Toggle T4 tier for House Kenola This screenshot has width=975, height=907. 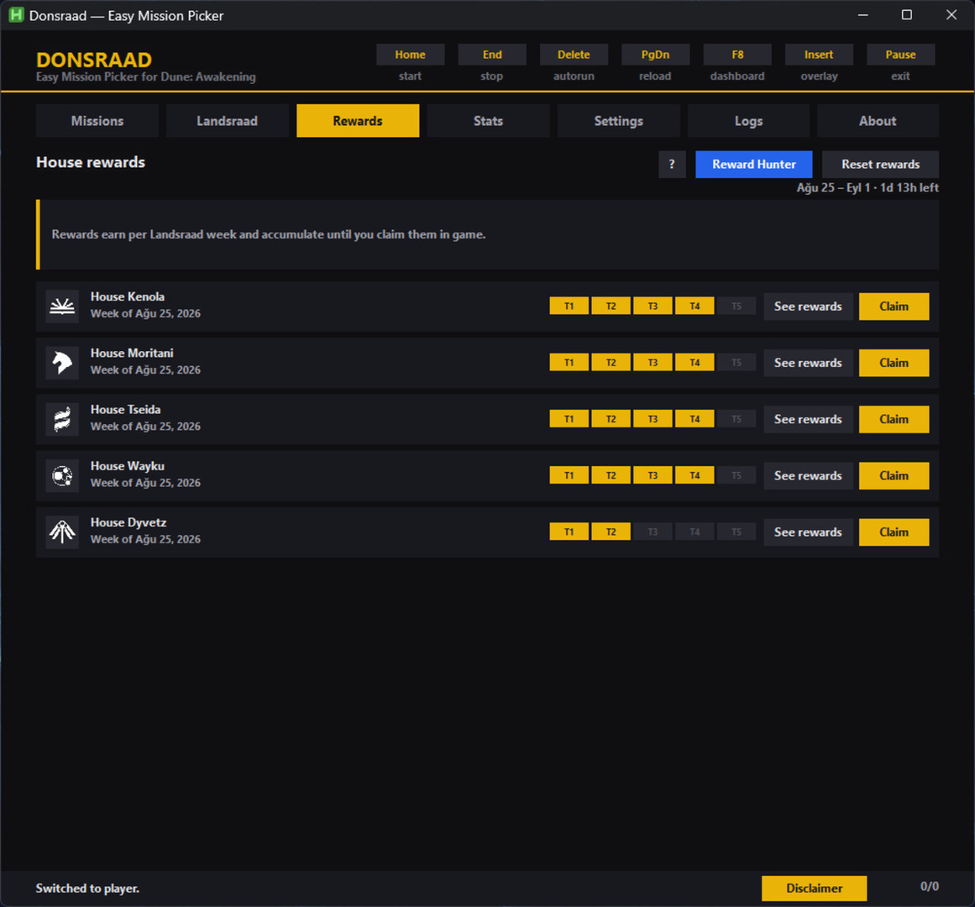695,306
